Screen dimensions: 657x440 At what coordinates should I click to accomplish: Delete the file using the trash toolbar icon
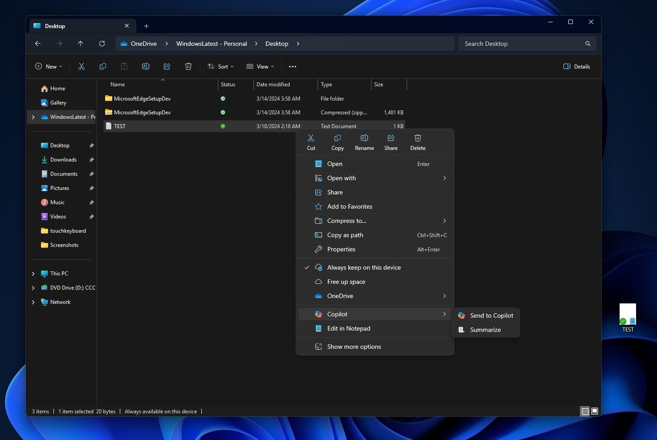pyautogui.click(x=188, y=66)
